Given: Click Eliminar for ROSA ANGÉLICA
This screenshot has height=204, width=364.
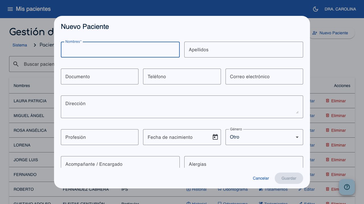Looking at the screenshot, I should click(336, 130).
